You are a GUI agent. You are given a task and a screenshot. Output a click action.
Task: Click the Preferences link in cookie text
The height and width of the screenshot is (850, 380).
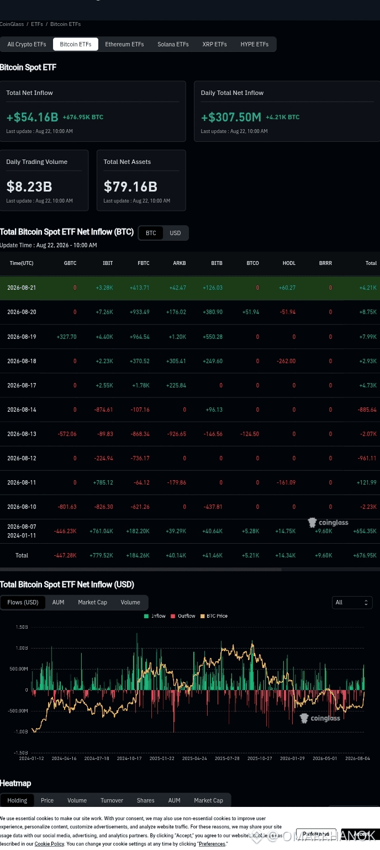point(212,844)
